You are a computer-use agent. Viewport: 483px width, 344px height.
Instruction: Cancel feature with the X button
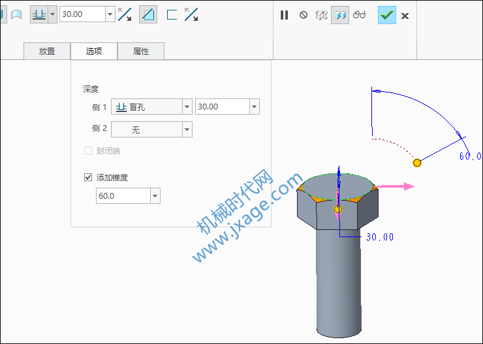405,16
